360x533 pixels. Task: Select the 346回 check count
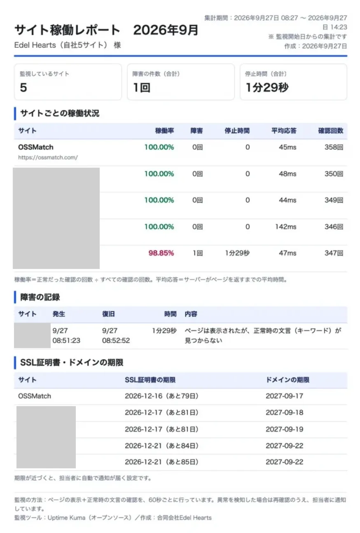[334, 227]
